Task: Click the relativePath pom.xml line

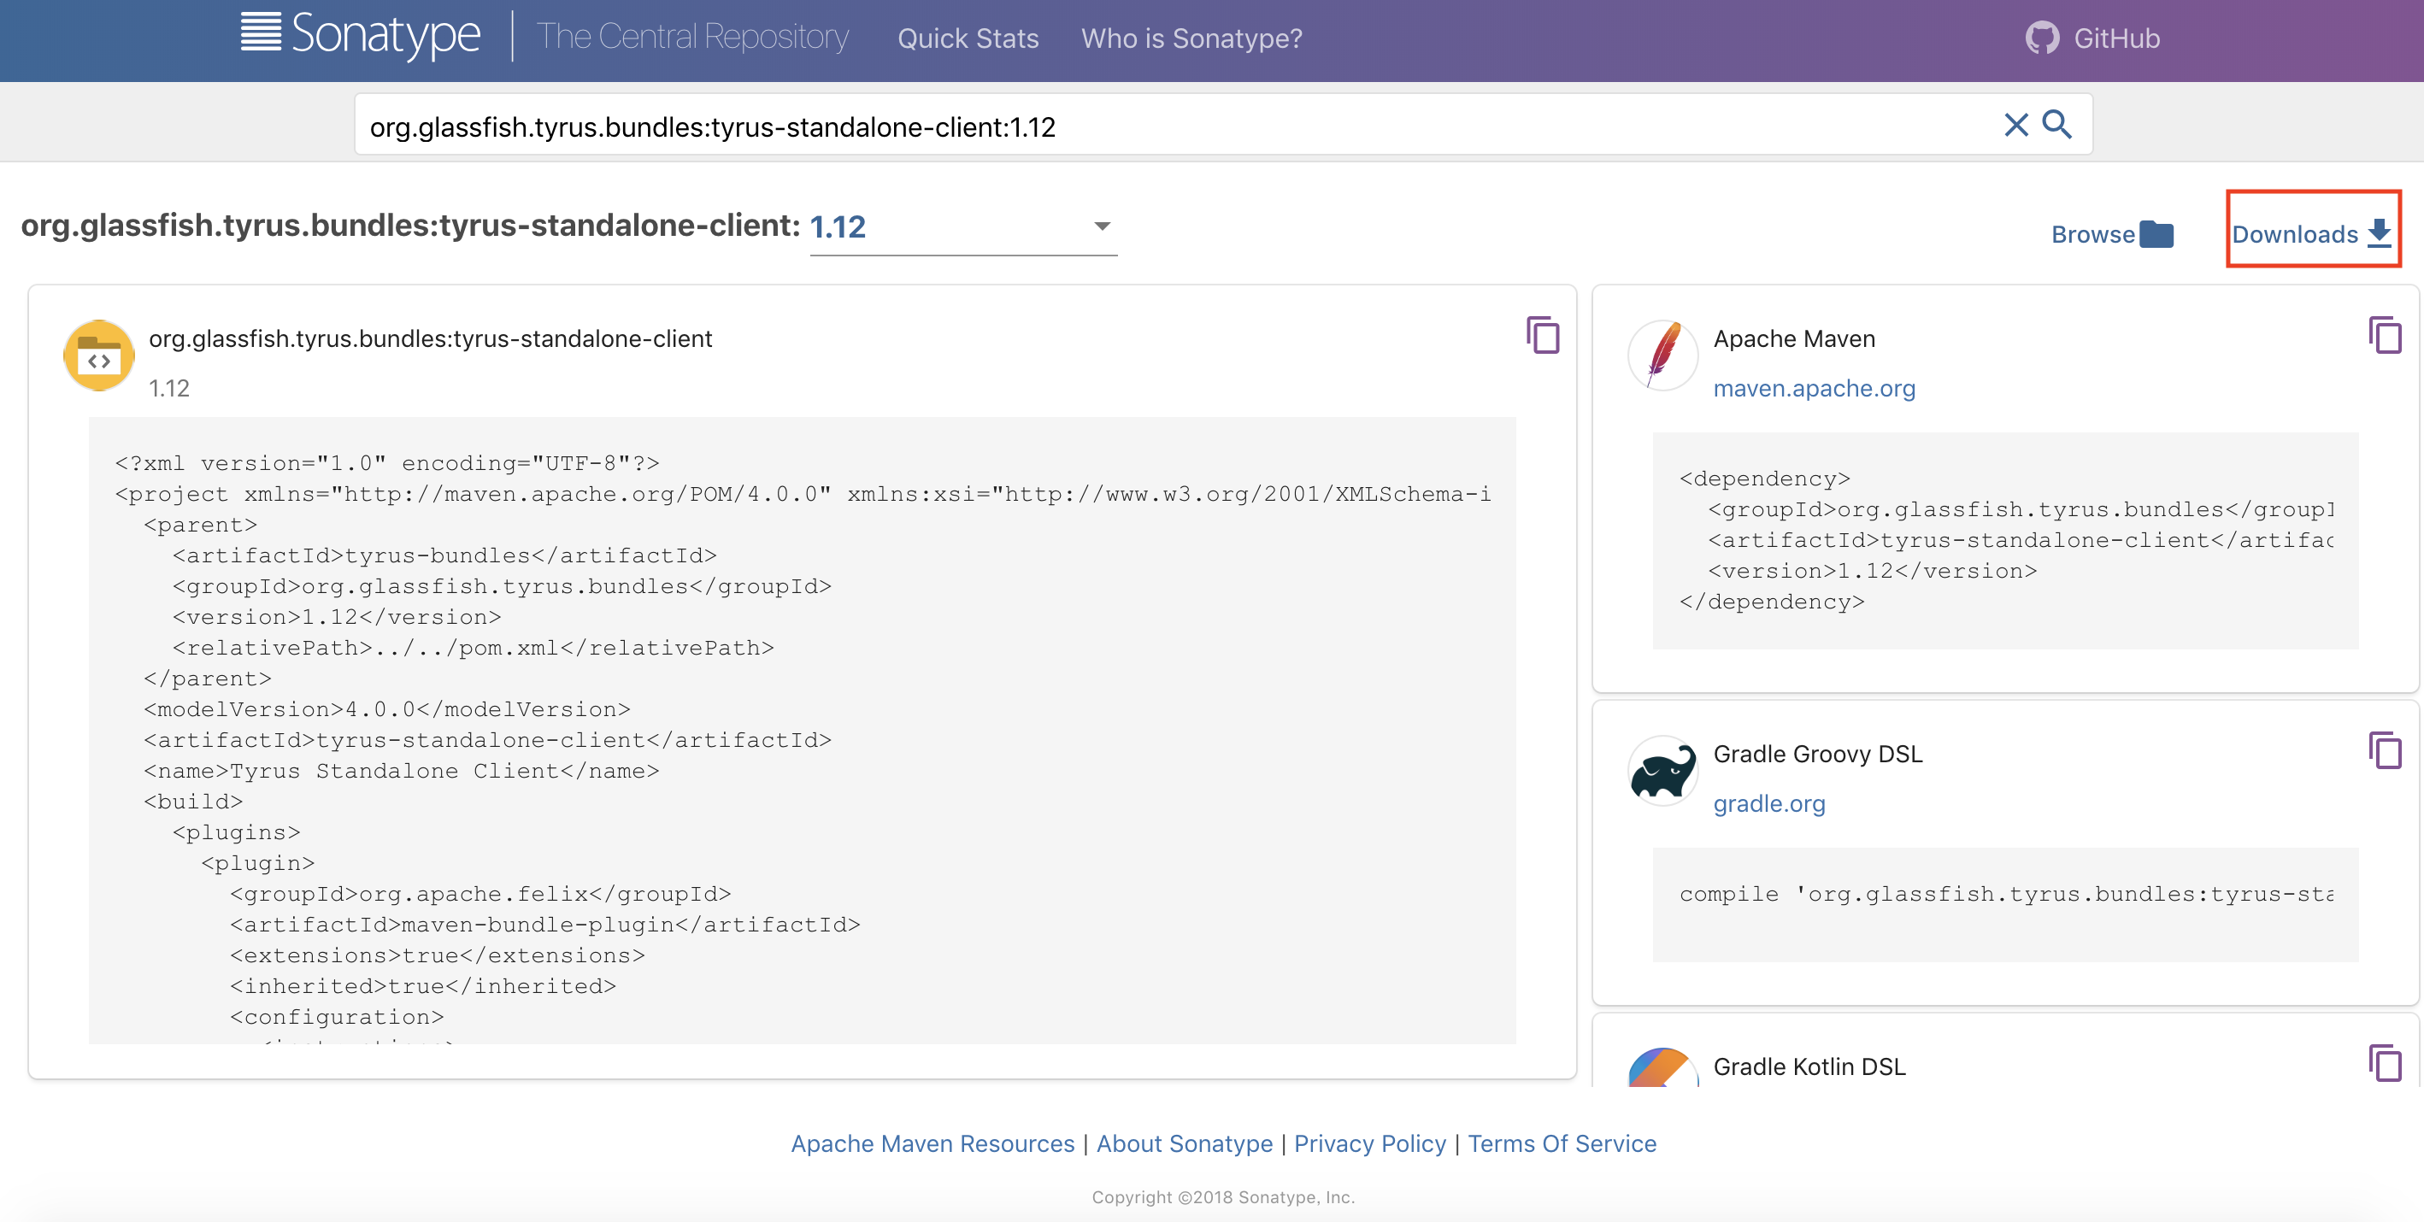Action: point(473,648)
